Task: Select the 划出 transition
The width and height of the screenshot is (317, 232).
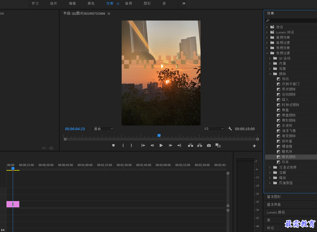Action: 285,79
